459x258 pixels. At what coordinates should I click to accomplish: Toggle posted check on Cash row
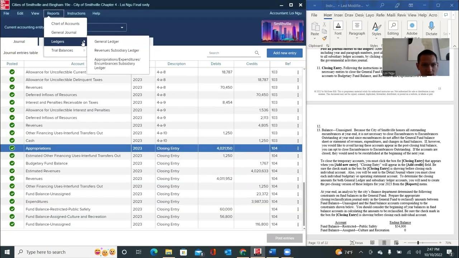pyautogui.click(x=12, y=140)
